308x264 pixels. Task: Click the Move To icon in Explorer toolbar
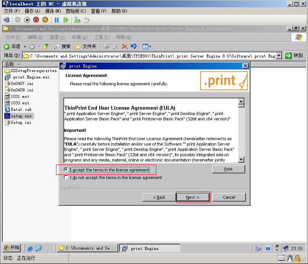(106, 46)
